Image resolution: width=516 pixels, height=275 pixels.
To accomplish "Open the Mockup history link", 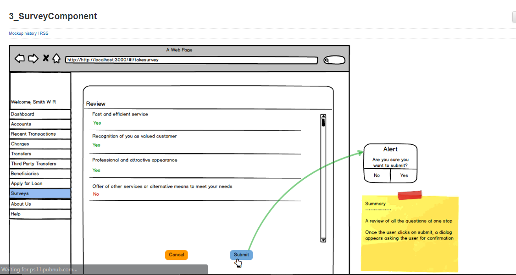I will [22, 33].
